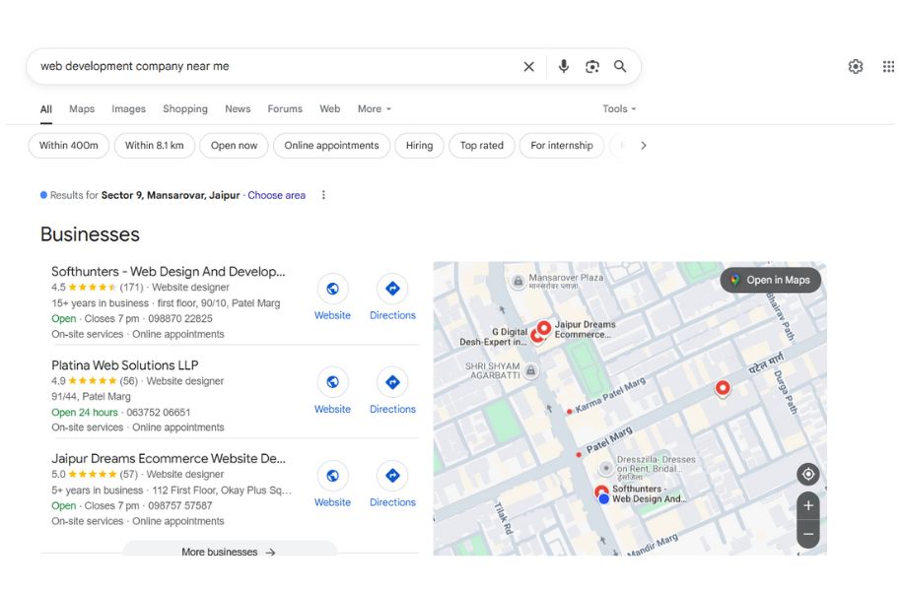Click Softhunters rating 4.5 with 171 reviews
900x591 pixels.
tap(97, 287)
